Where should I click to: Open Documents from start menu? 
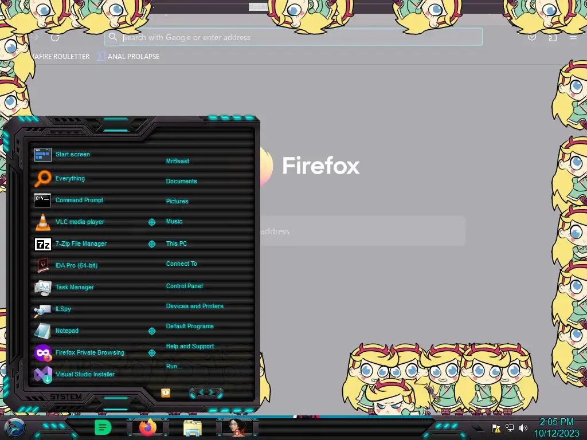click(181, 181)
